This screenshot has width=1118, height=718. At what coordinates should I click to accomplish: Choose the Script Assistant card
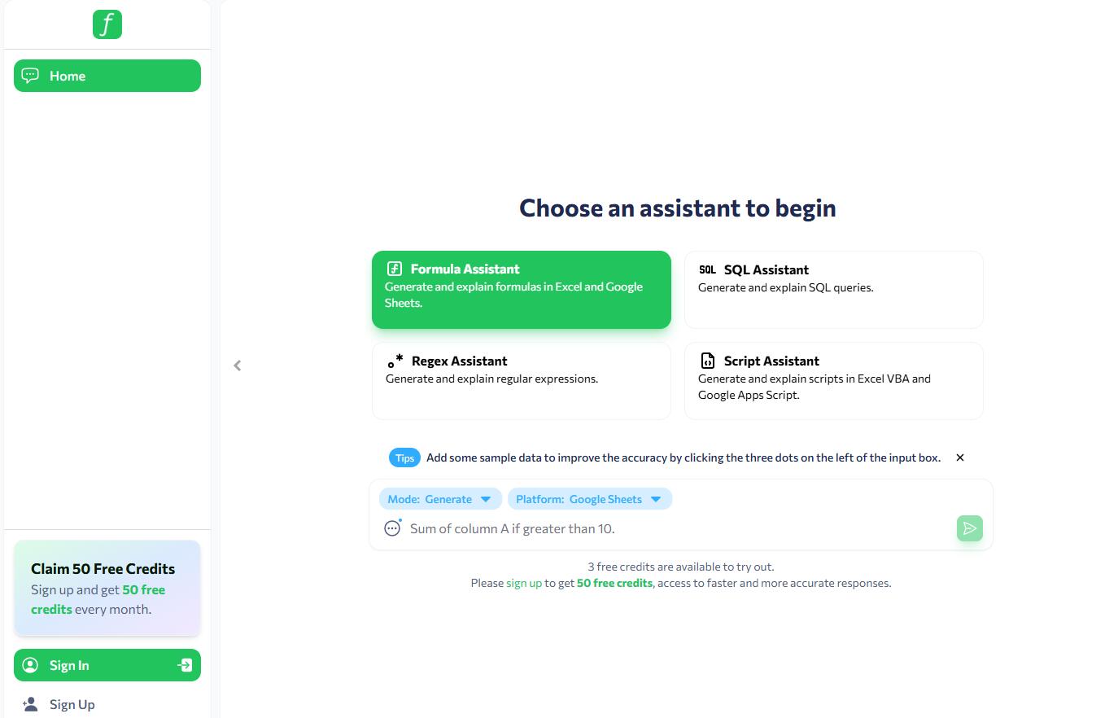pyautogui.click(x=834, y=381)
